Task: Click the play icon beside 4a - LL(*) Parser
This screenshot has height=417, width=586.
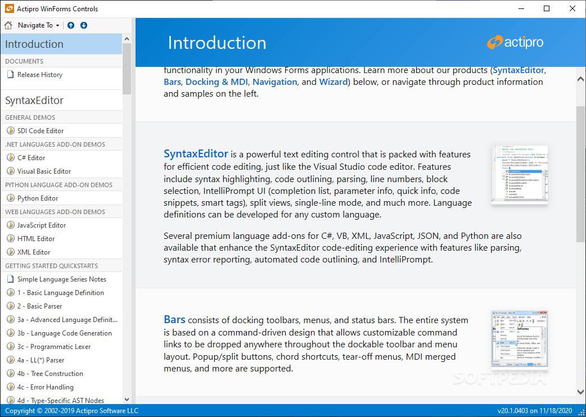Action: coord(11,360)
